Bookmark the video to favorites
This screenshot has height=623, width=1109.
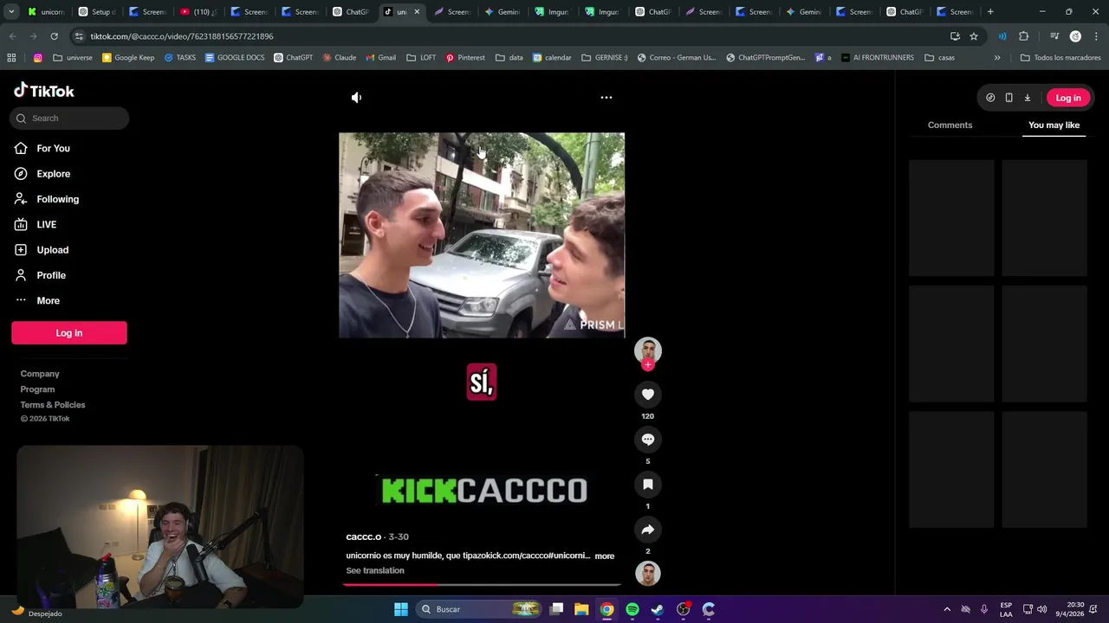[x=647, y=485]
